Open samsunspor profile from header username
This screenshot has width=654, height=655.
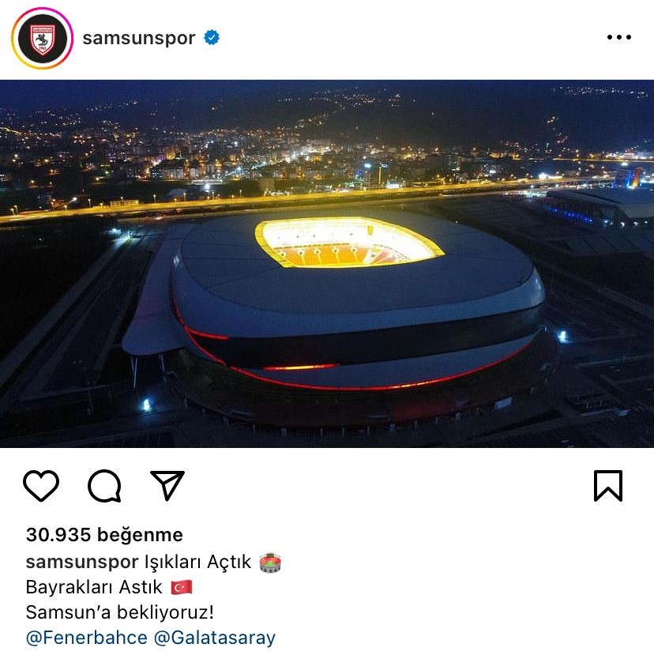click(x=139, y=38)
